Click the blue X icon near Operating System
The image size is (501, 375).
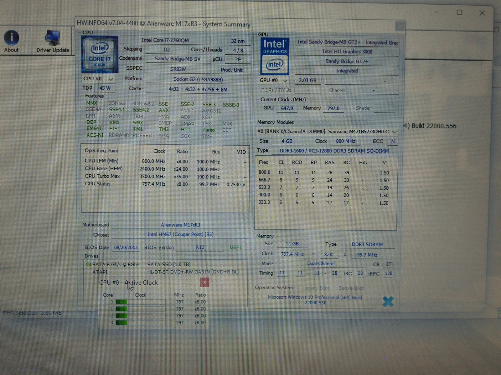click(388, 302)
